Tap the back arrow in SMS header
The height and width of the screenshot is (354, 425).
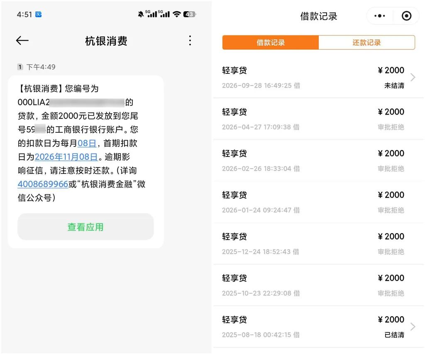coord(22,41)
